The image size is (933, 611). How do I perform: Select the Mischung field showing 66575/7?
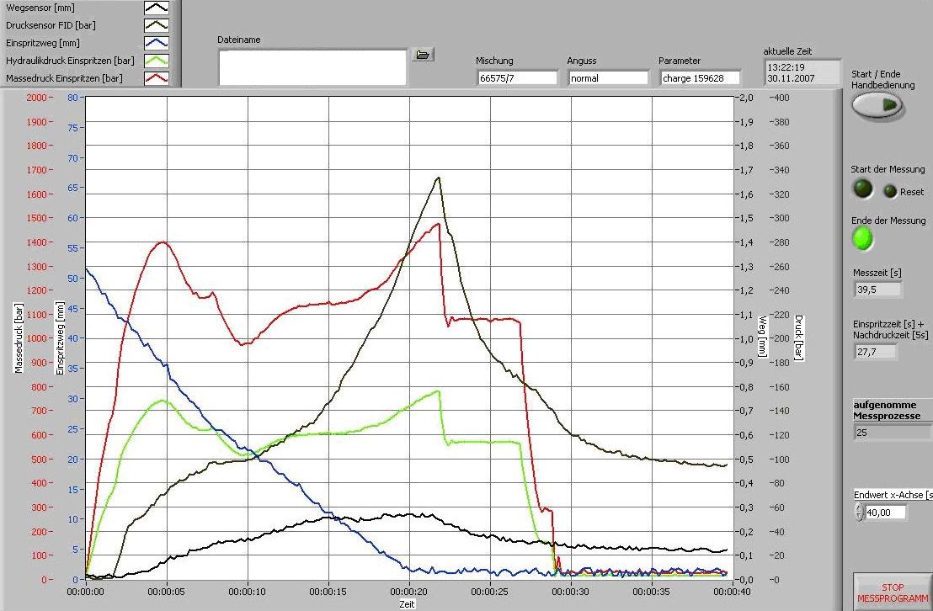click(x=516, y=78)
